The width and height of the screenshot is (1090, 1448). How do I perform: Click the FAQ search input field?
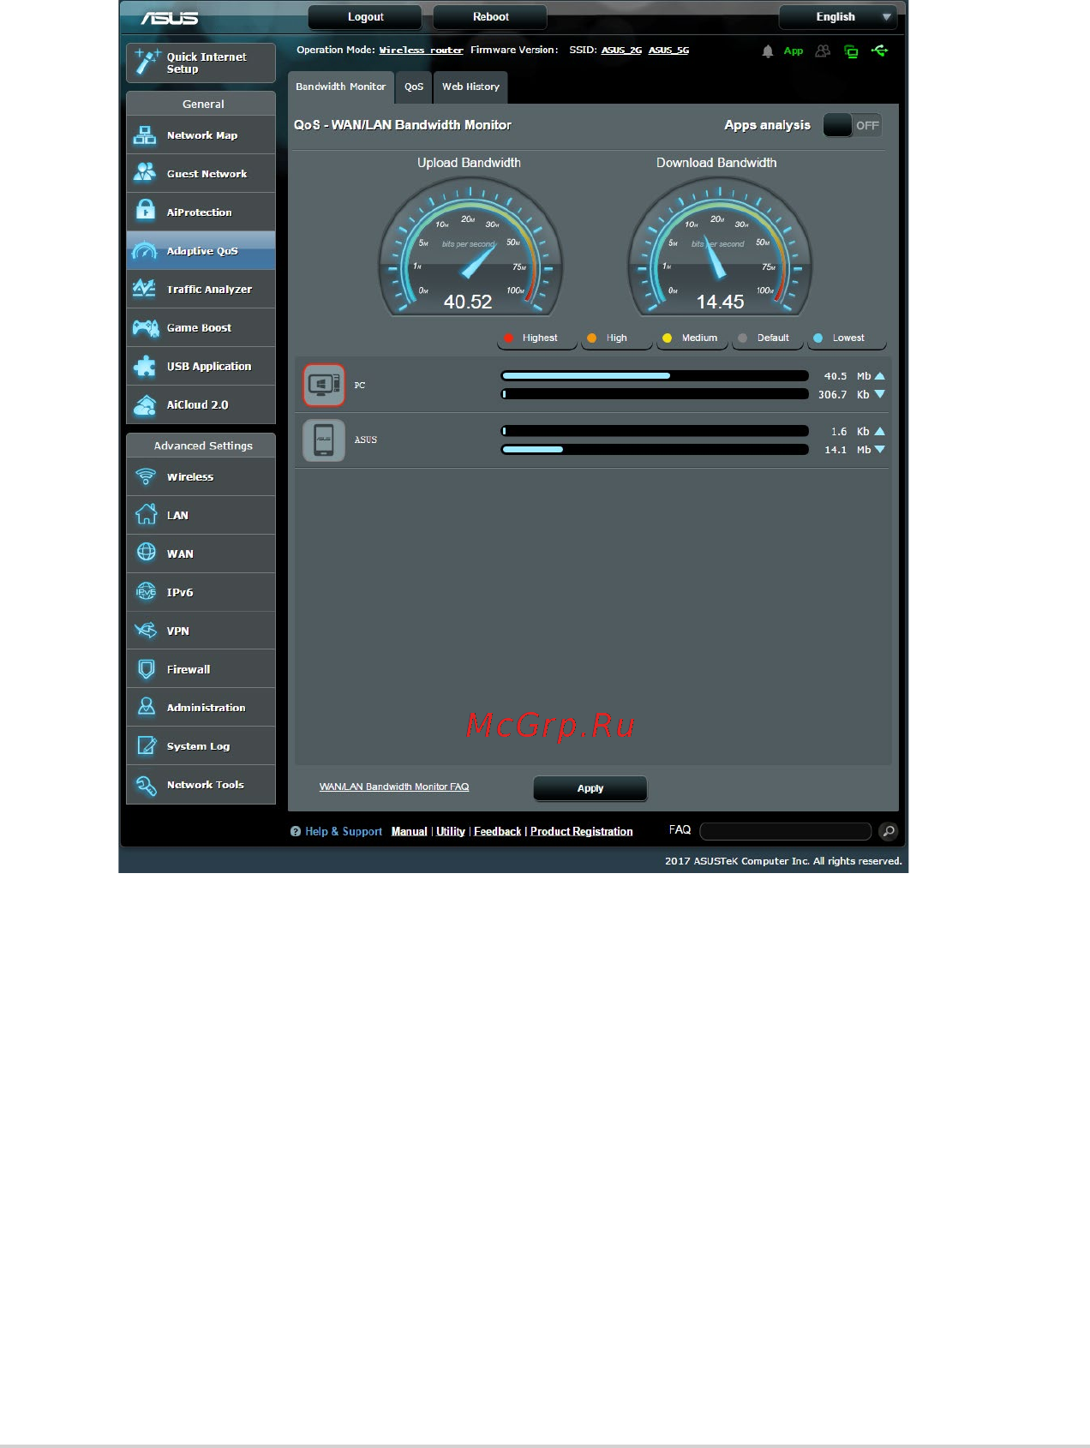[786, 831]
